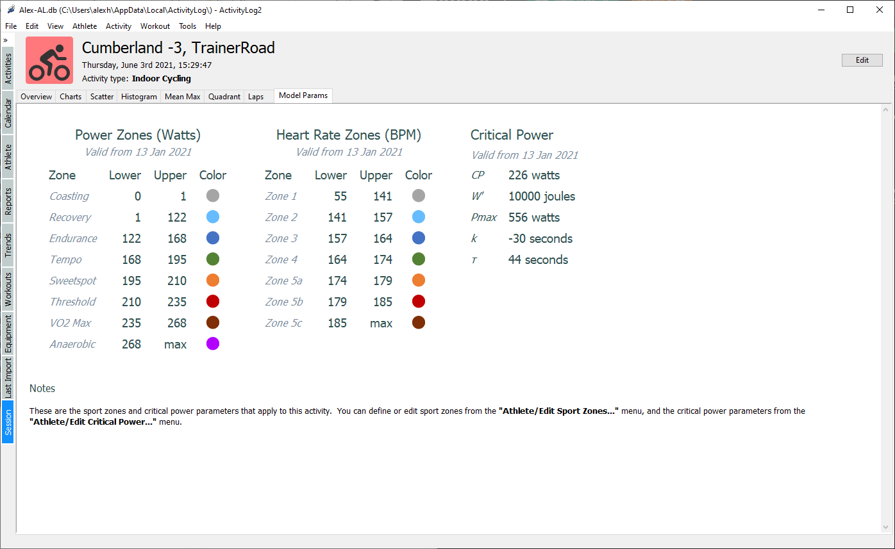Click the Heart Rate Zones (BPM) heading
This screenshot has height=549, width=895.
click(x=349, y=135)
